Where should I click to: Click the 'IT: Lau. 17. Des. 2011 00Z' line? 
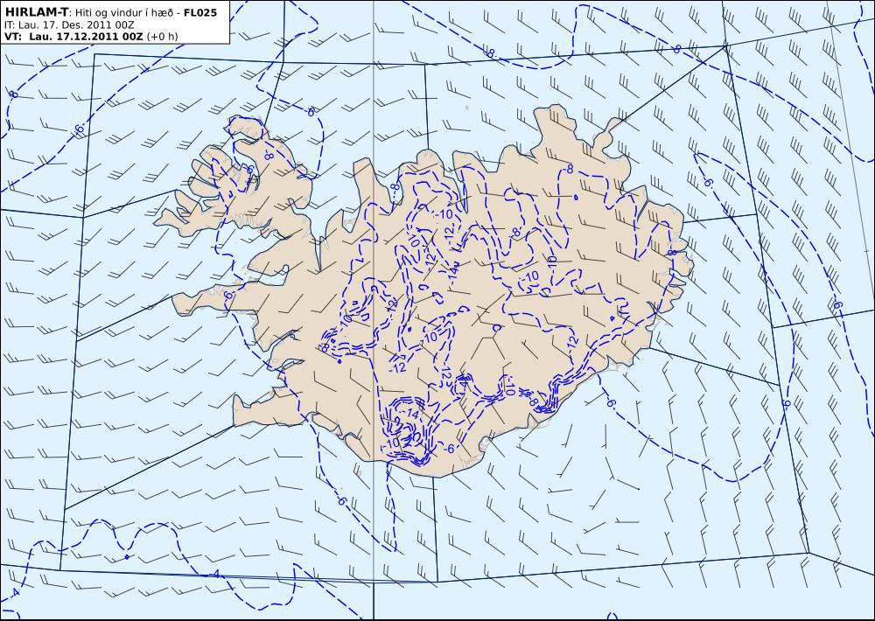pos(69,25)
